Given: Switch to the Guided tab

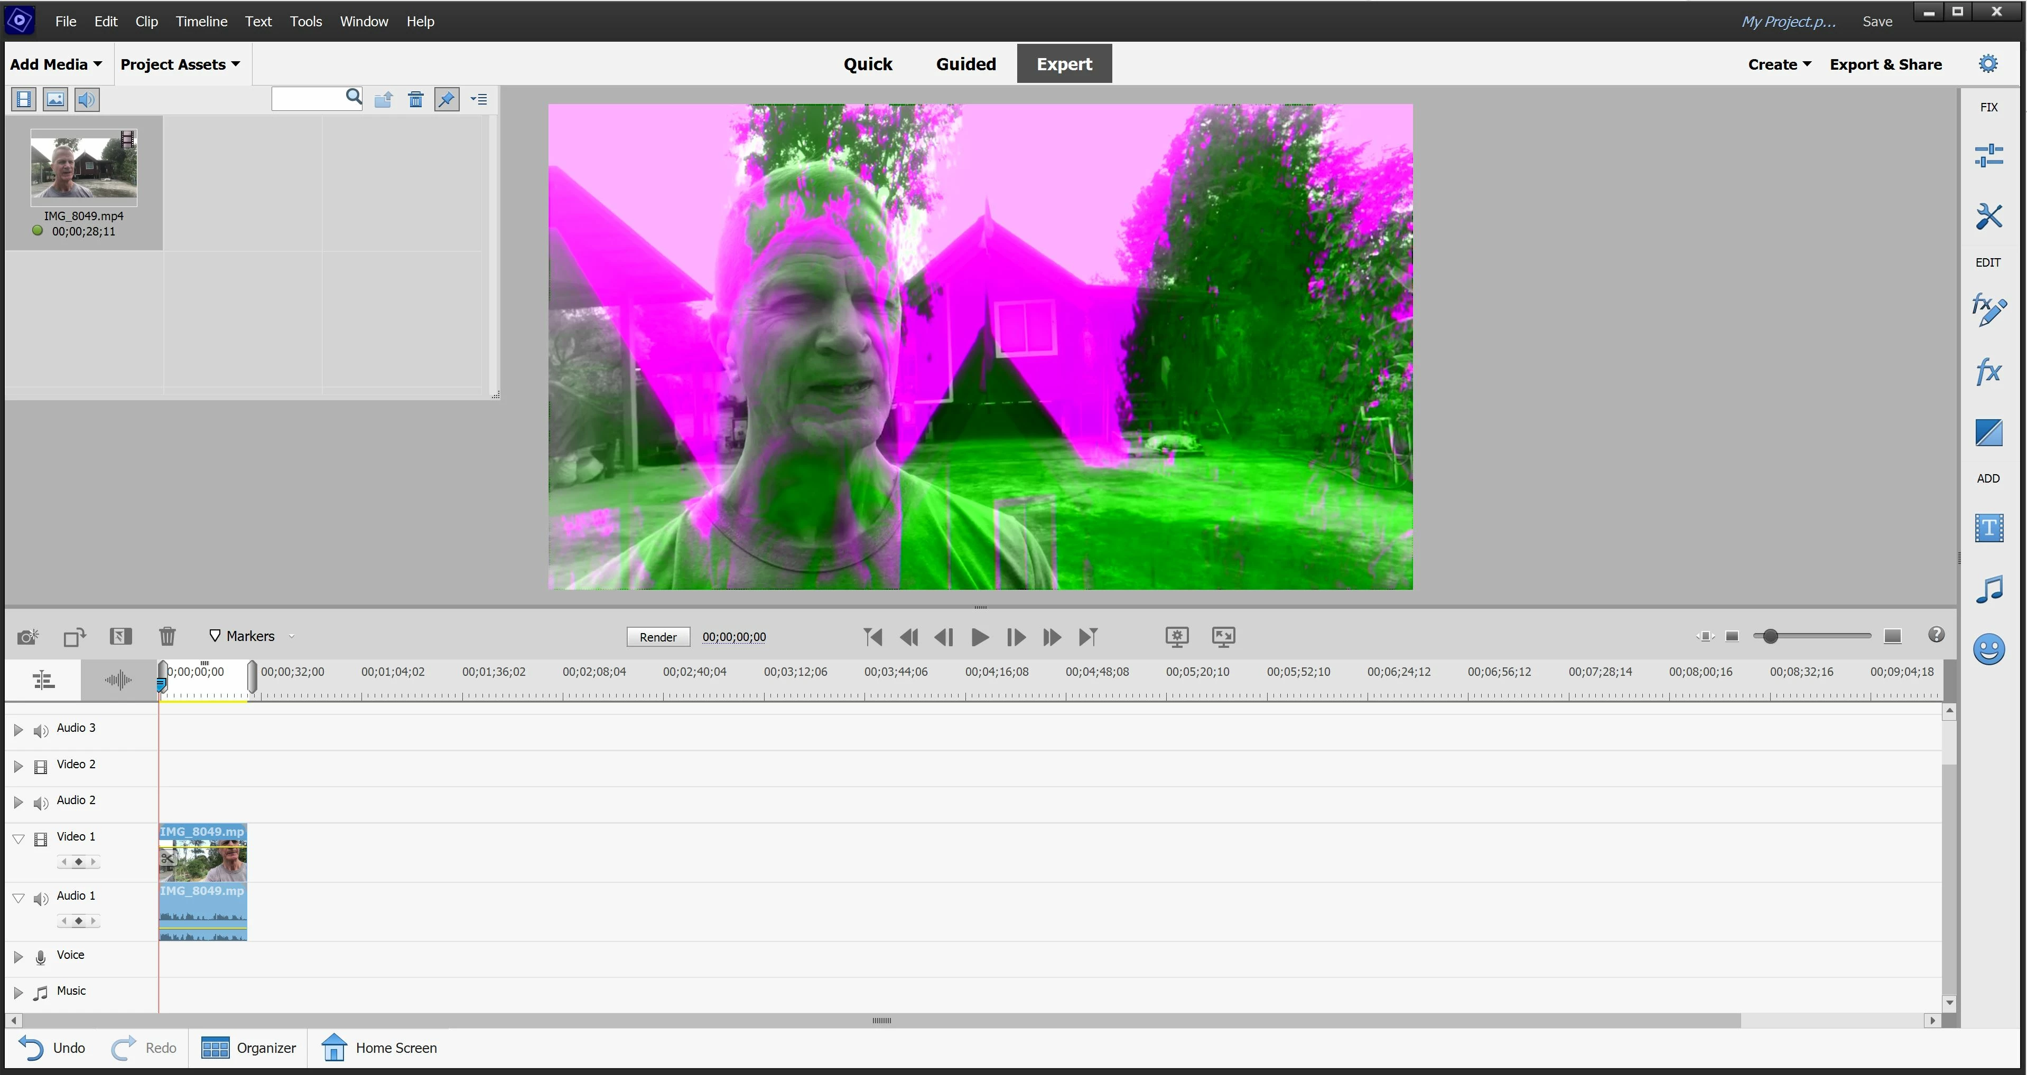Looking at the screenshot, I should (965, 64).
